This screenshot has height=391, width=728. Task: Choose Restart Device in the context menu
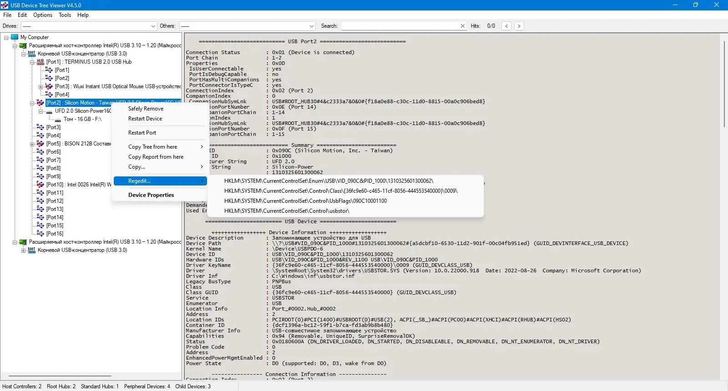(159, 119)
